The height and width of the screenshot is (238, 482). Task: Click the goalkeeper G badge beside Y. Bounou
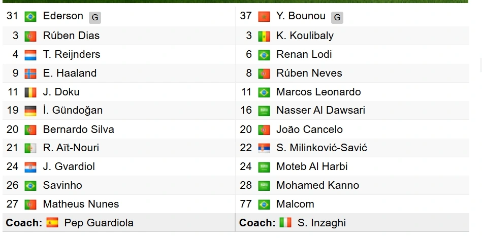337,18
